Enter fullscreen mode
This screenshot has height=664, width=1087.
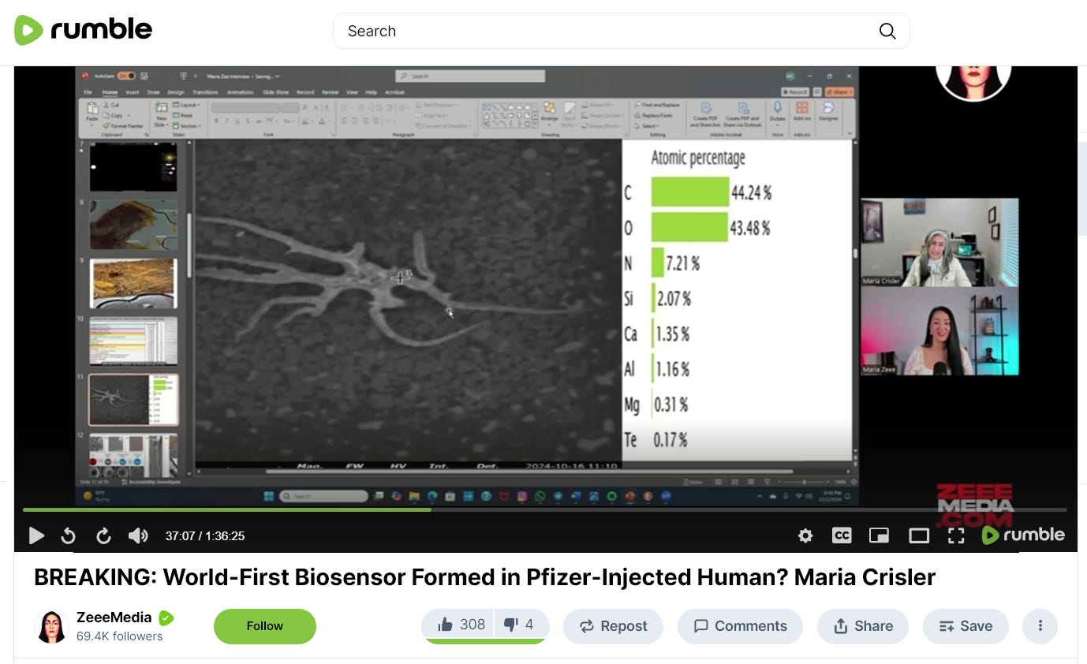956,536
